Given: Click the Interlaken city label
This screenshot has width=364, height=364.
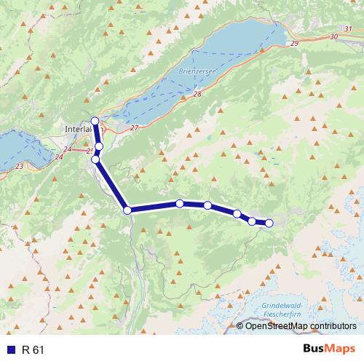Looking at the screenshot, I should tap(84, 129).
